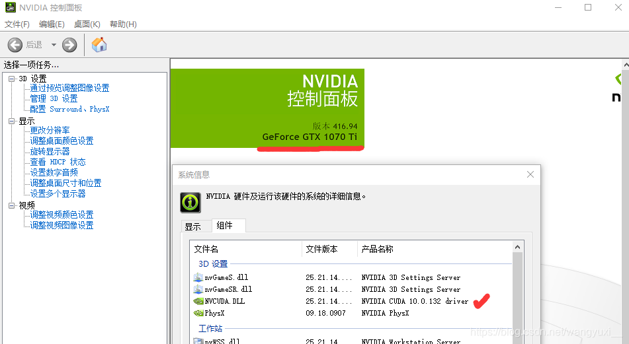Select NVCUDA.DLL file name
The width and height of the screenshot is (629, 344).
225,301
